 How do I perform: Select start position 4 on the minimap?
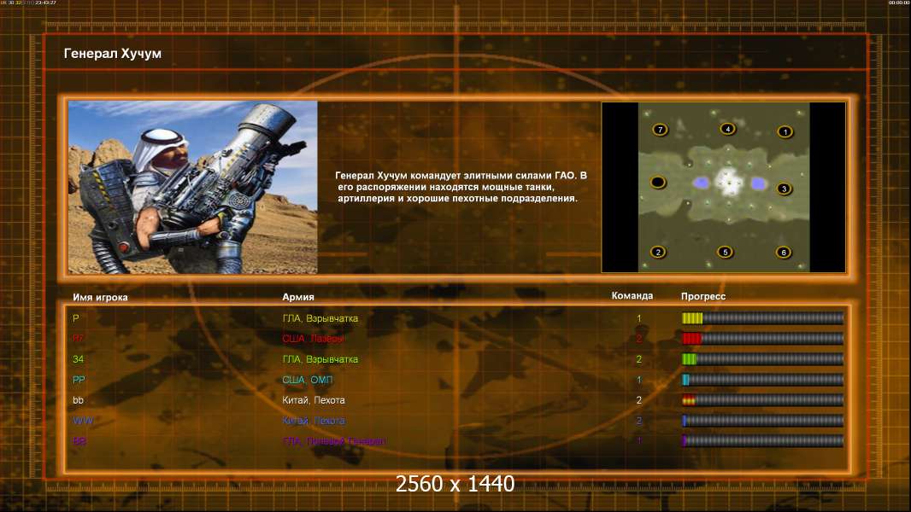(727, 129)
